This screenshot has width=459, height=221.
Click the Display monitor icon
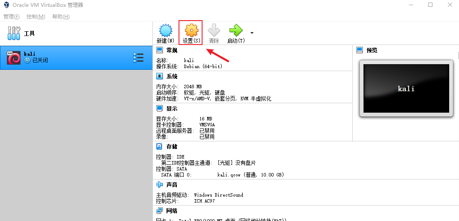(x=160, y=109)
